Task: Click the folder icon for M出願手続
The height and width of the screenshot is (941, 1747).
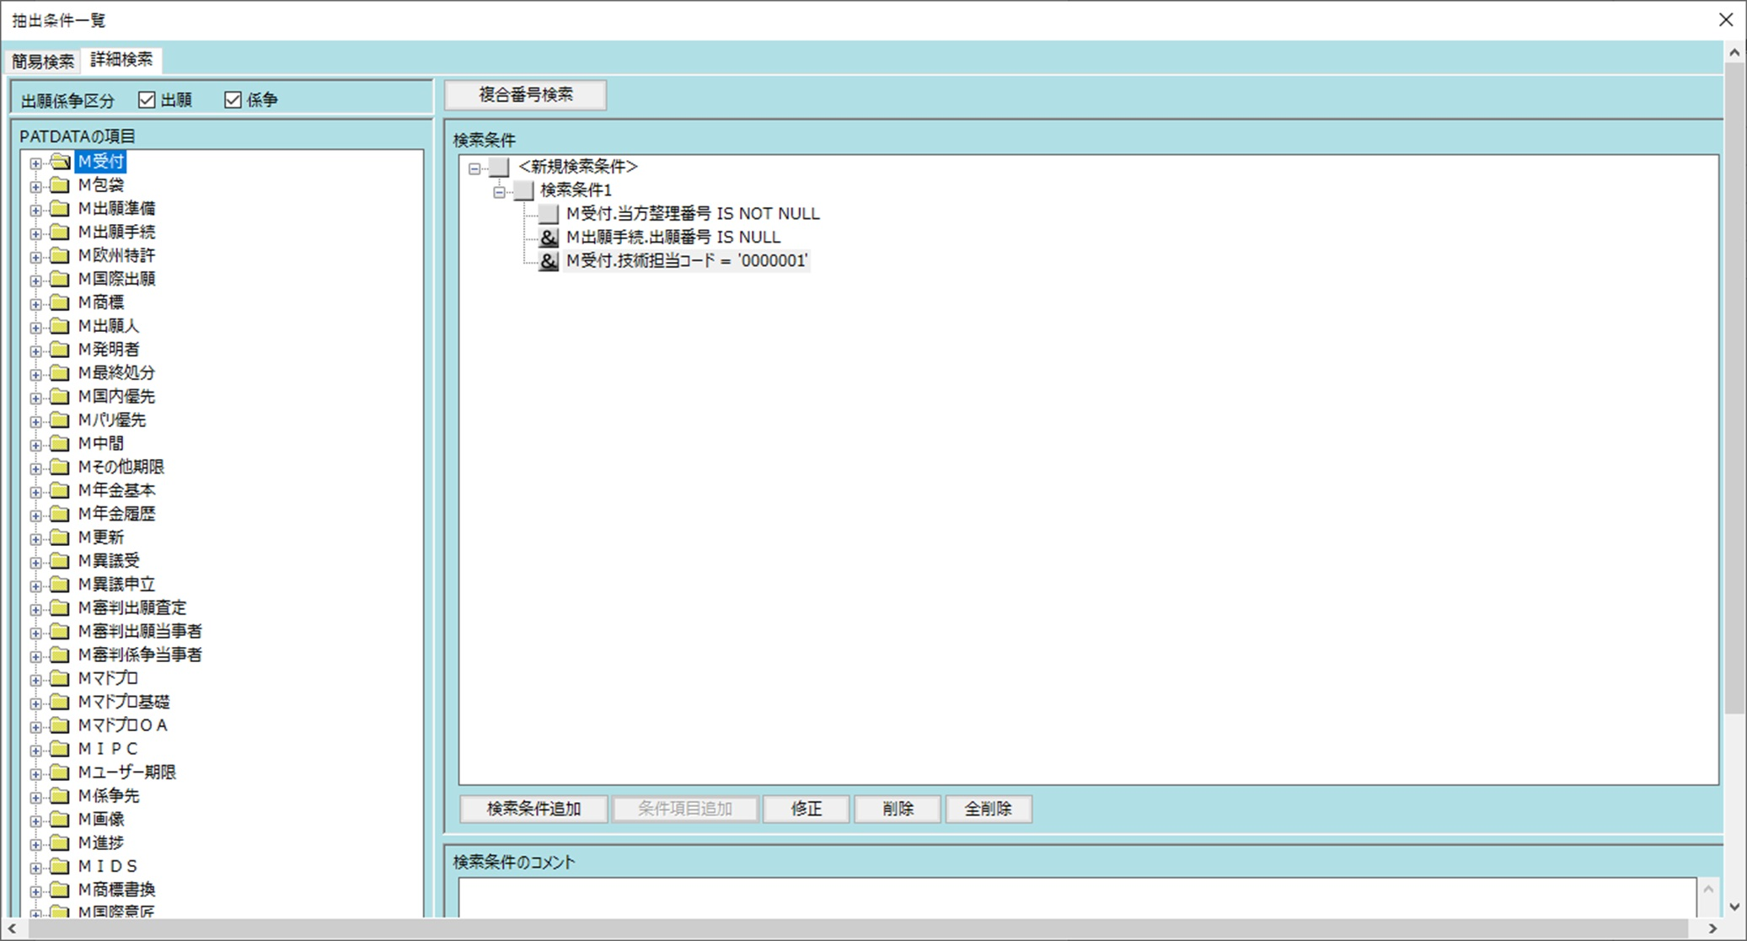Action: click(x=60, y=232)
